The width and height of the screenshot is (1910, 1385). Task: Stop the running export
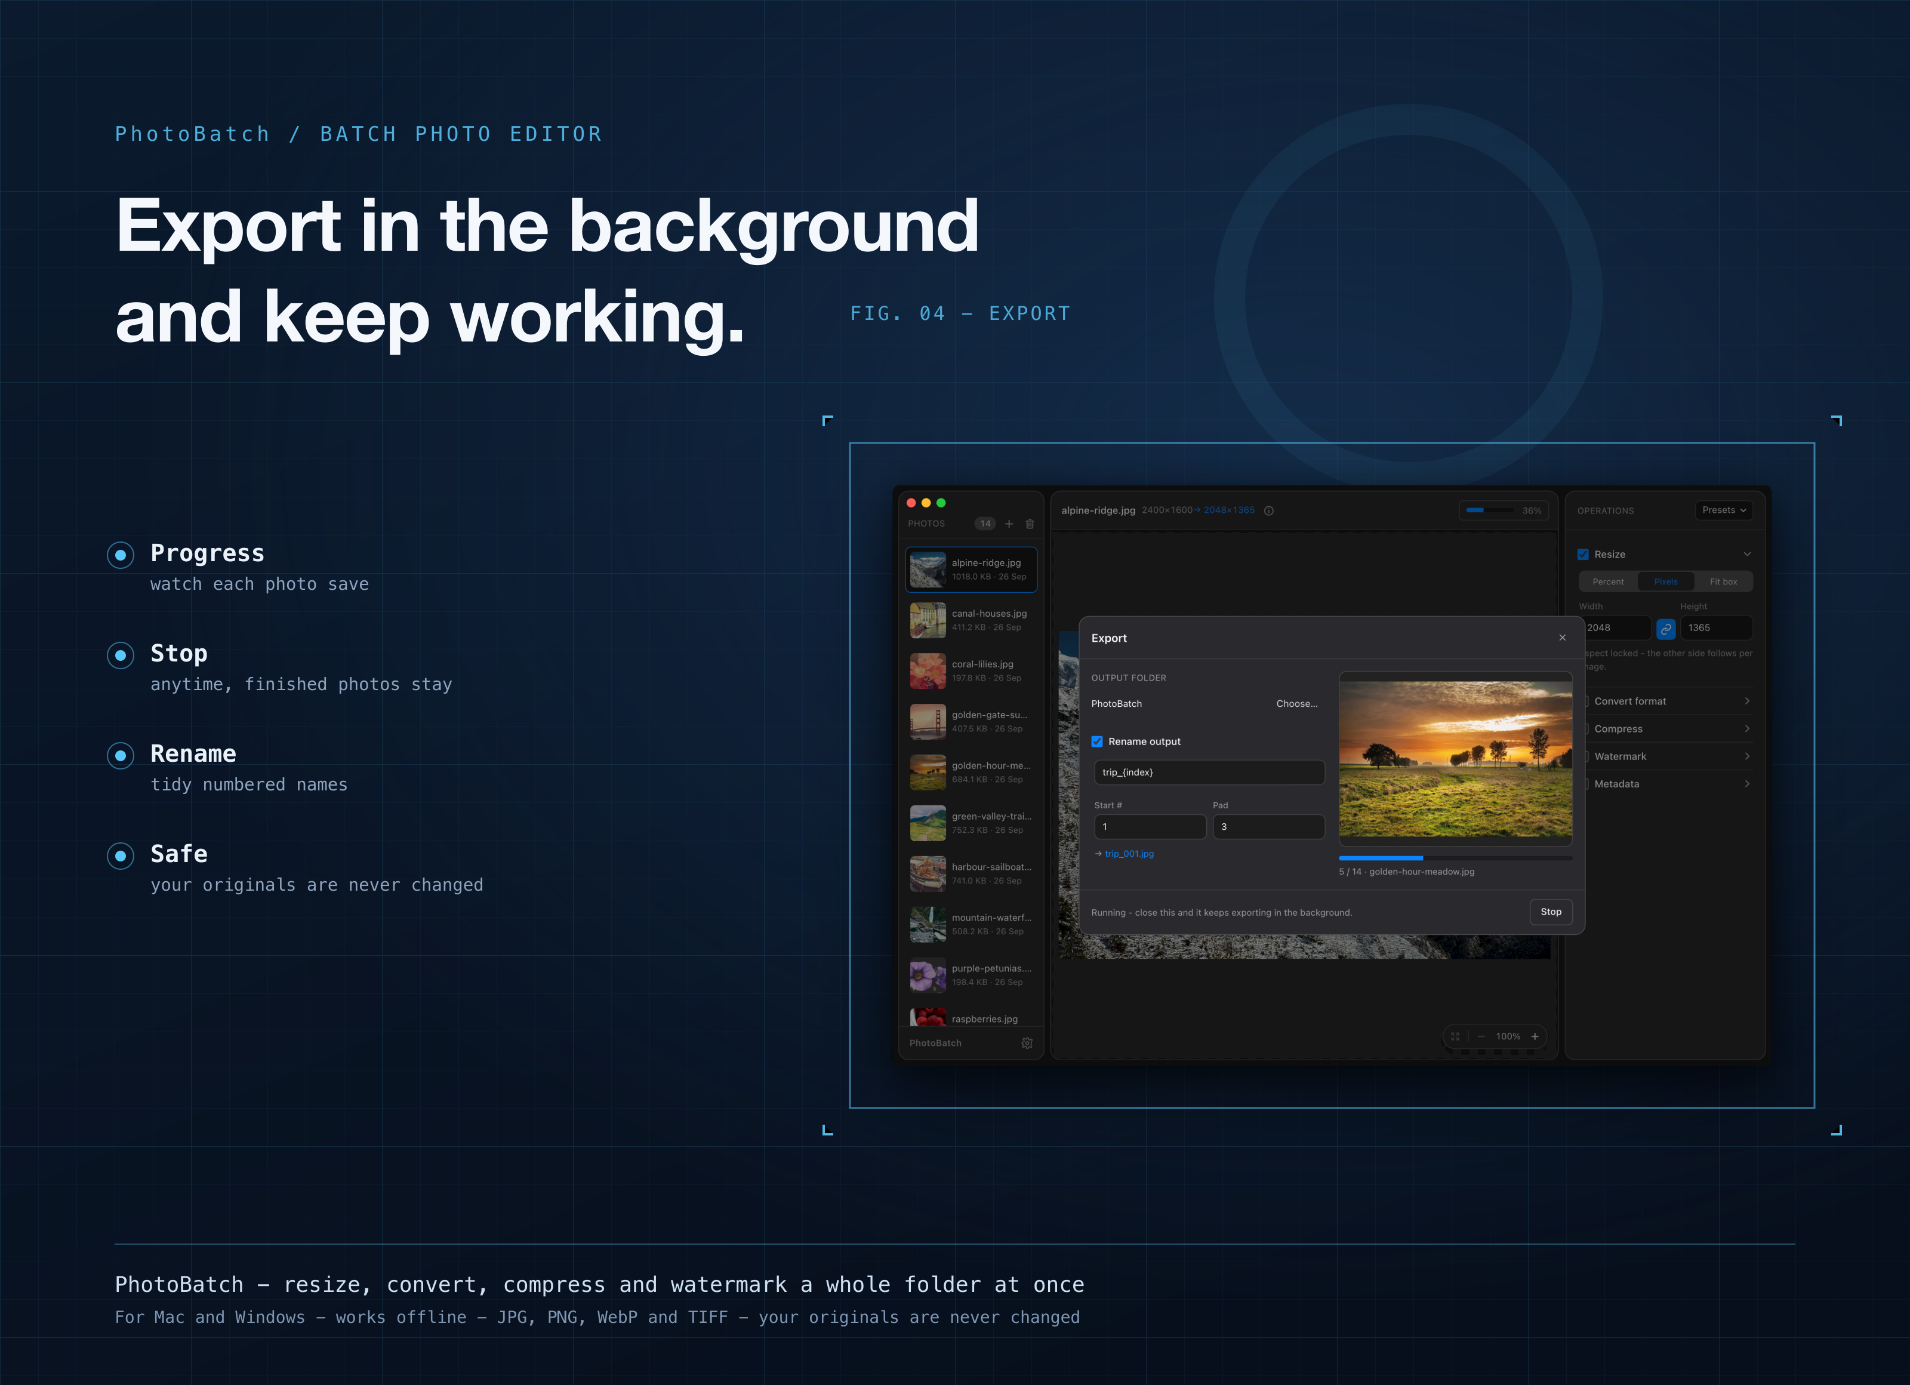[x=1551, y=912]
